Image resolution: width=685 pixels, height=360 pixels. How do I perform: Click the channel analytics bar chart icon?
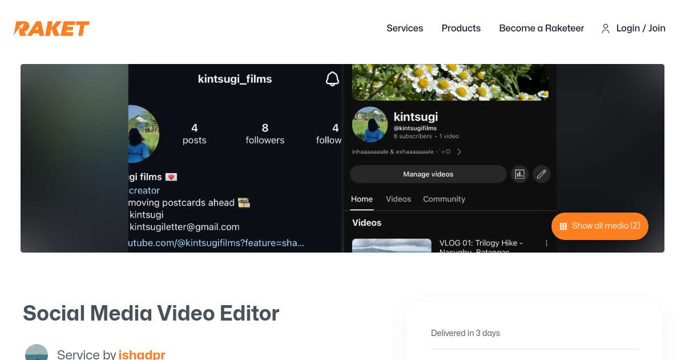pos(519,174)
